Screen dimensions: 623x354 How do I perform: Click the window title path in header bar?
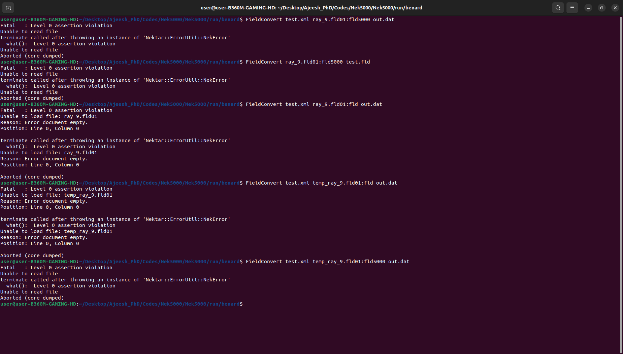311,8
